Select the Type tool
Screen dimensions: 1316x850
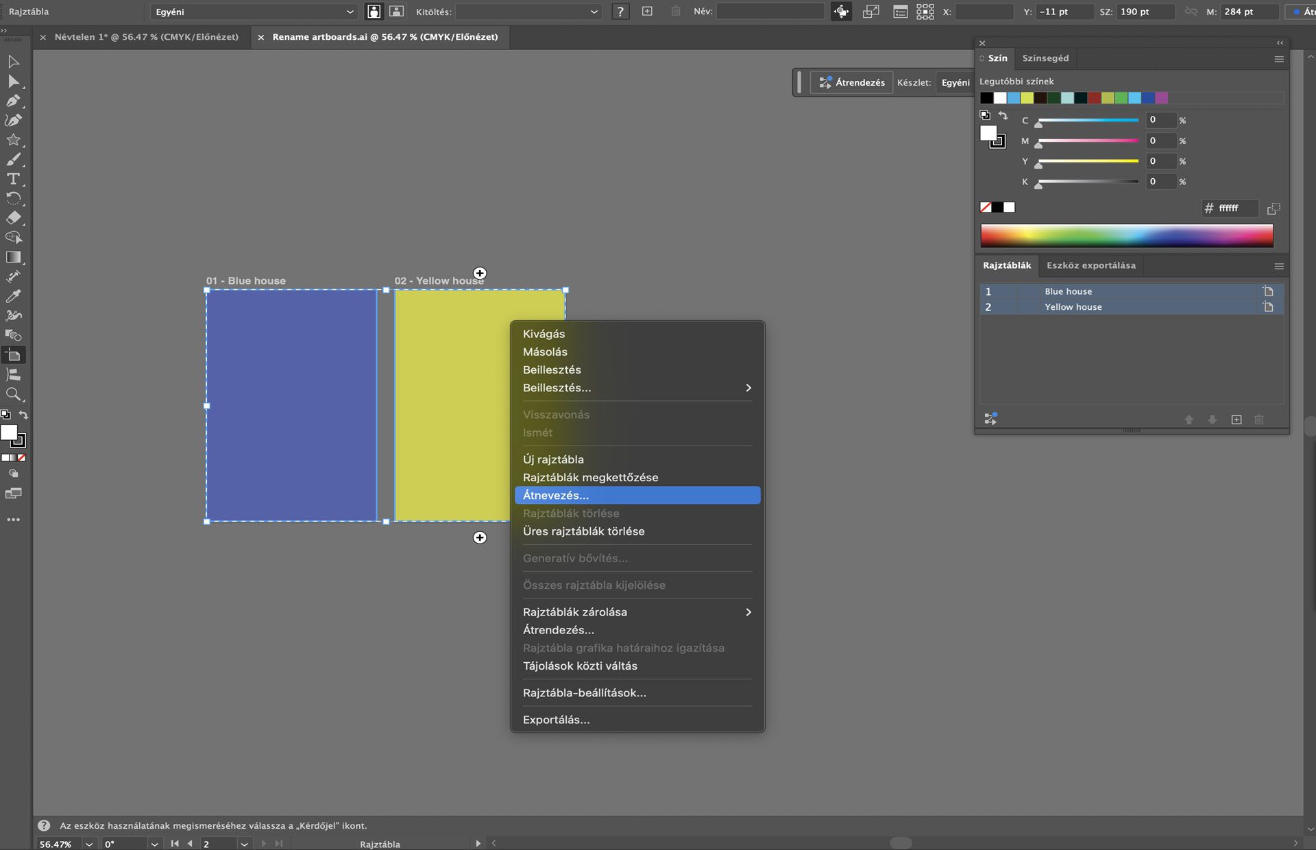13,179
